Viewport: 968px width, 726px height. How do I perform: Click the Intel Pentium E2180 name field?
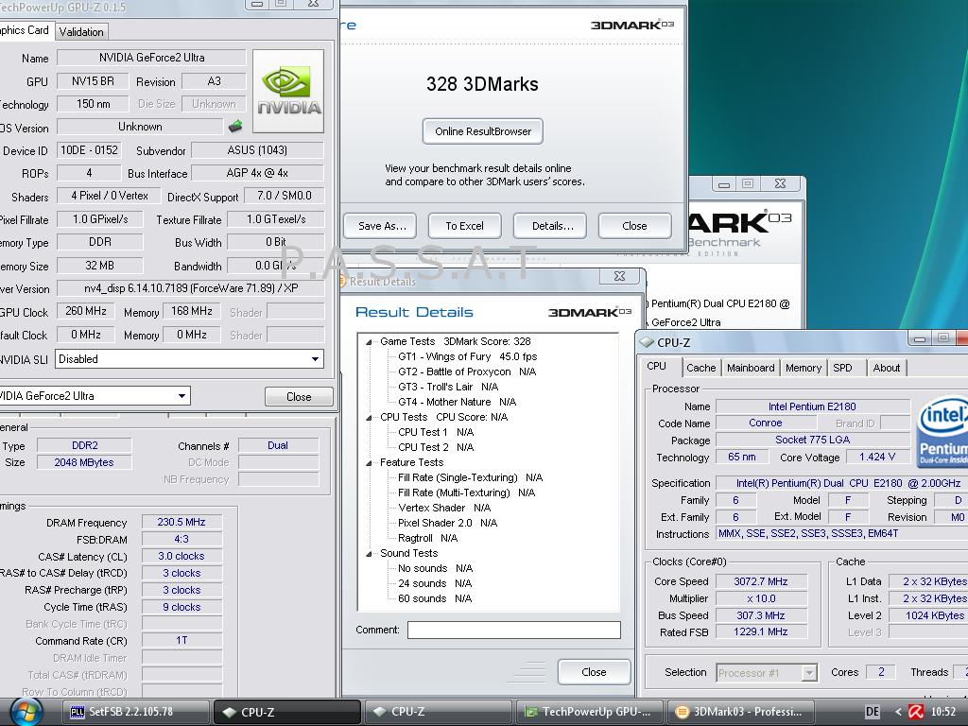(812, 406)
